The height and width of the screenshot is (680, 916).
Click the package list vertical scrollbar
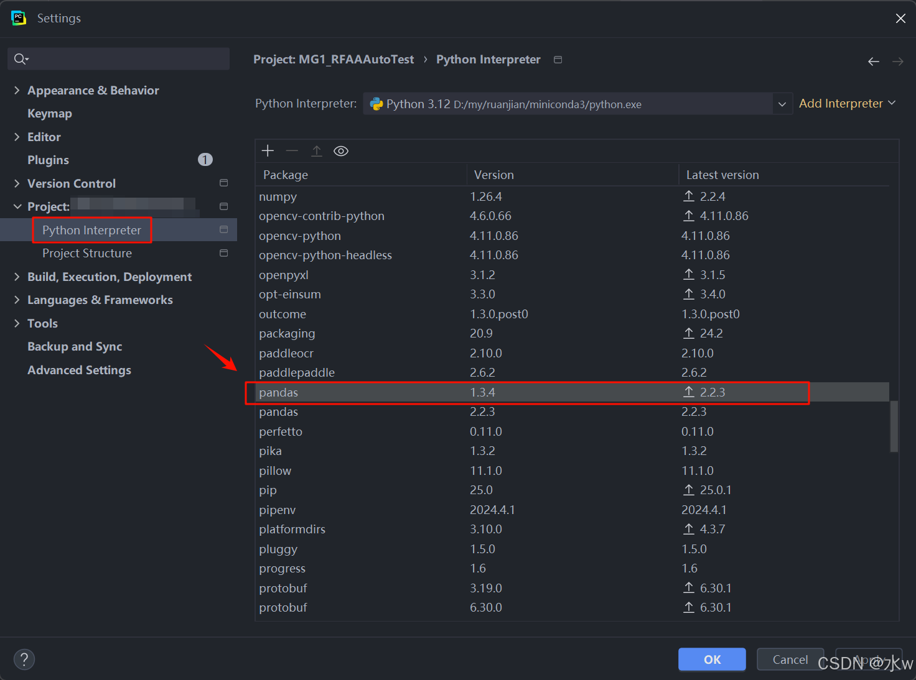(894, 426)
